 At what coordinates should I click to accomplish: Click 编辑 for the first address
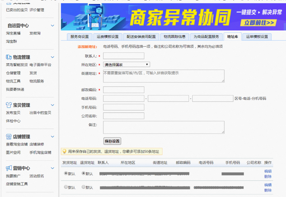(268, 171)
